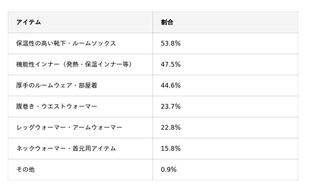Select the 15.8% percentage cell
Viewport: 313px width, 192px height.
point(225,148)
